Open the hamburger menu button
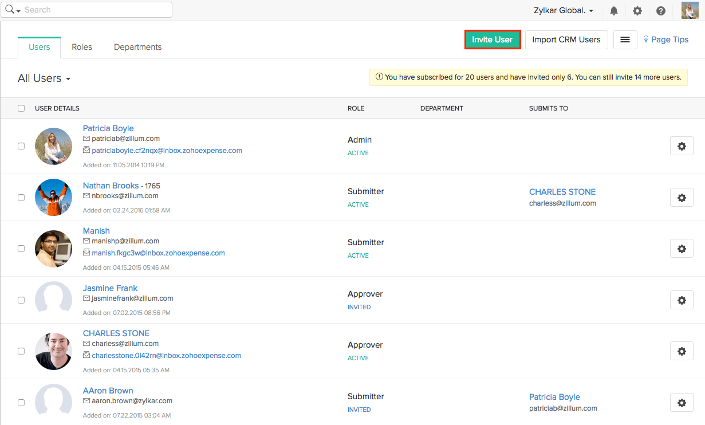 (x=625, y=40)
